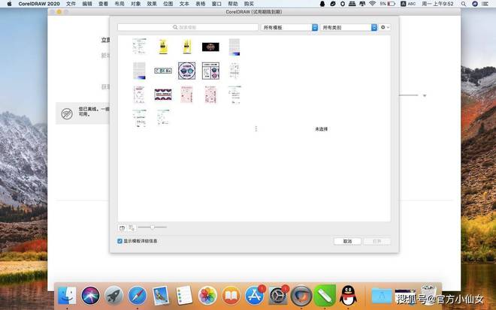Open the 表格 menu
The image size is (496, 310).
[201, 4]
